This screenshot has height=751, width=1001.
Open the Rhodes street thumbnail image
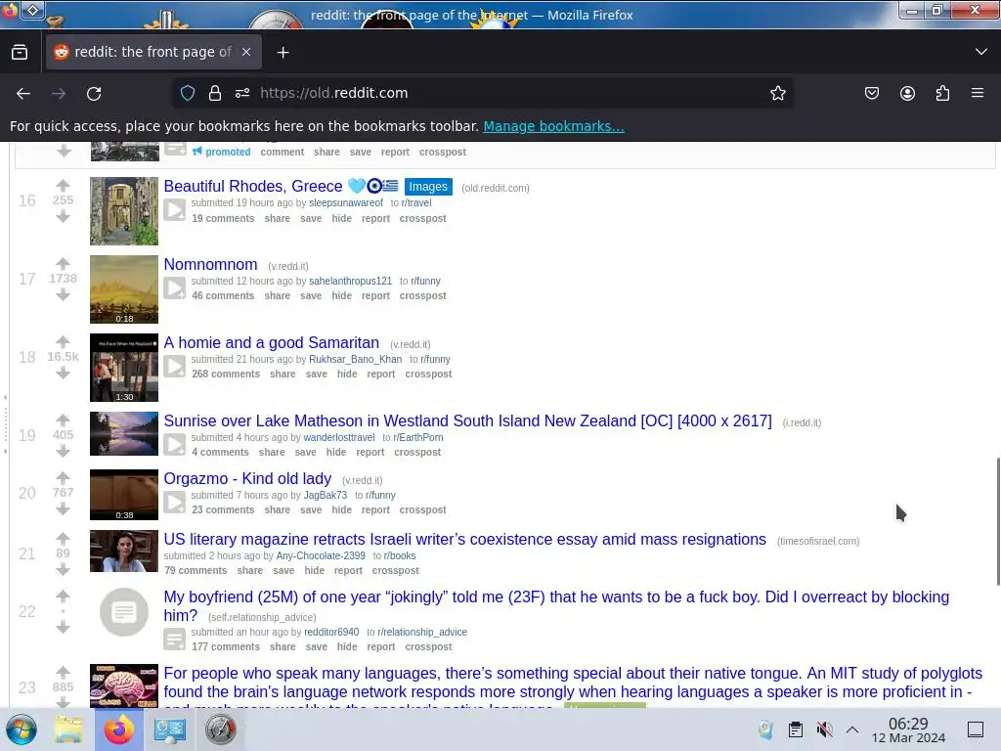coord(124,211)
